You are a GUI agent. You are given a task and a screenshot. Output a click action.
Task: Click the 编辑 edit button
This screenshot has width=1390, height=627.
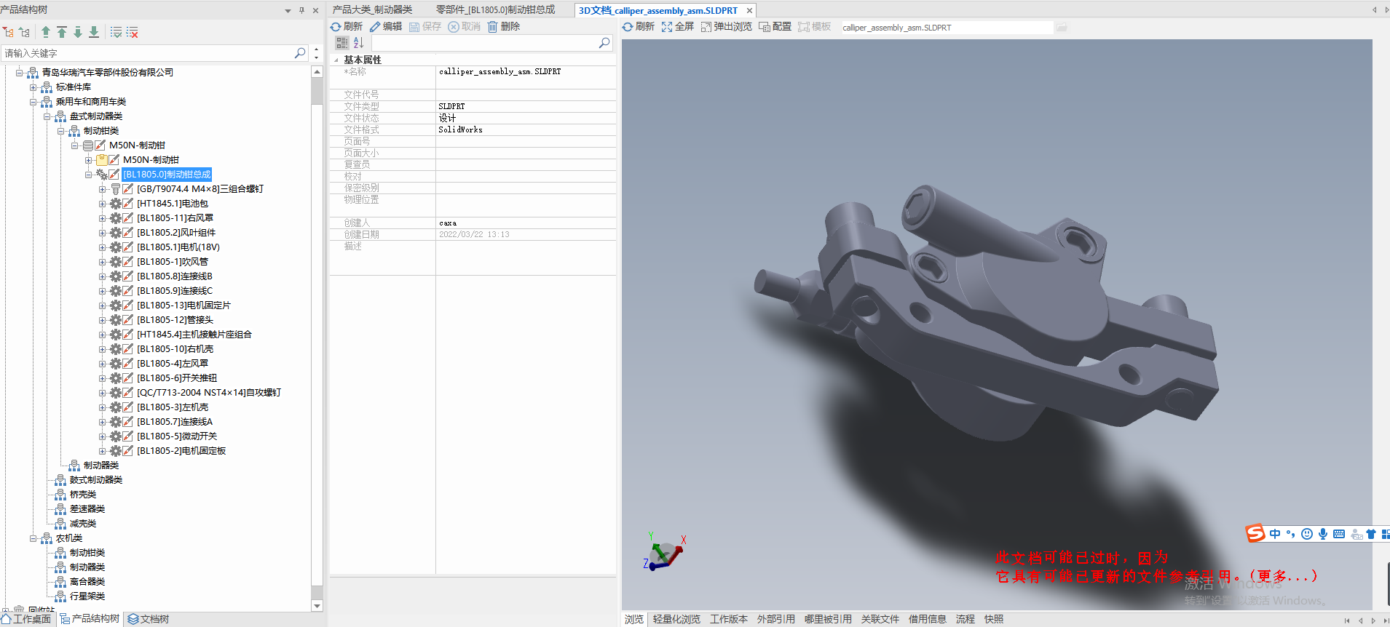[386, 27]
